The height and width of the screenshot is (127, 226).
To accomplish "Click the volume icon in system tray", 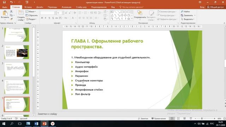I will tap(199, 124).
